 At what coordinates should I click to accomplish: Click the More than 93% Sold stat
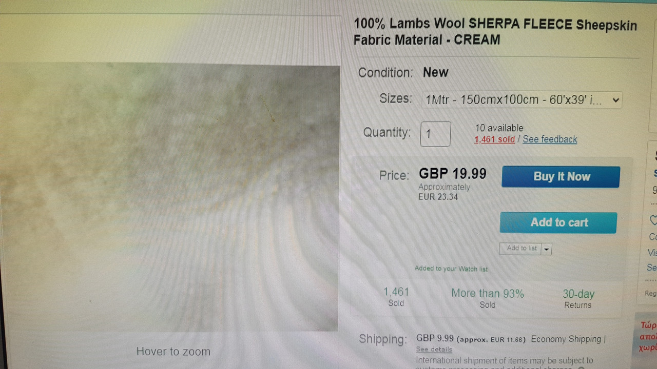click(488, 298)
